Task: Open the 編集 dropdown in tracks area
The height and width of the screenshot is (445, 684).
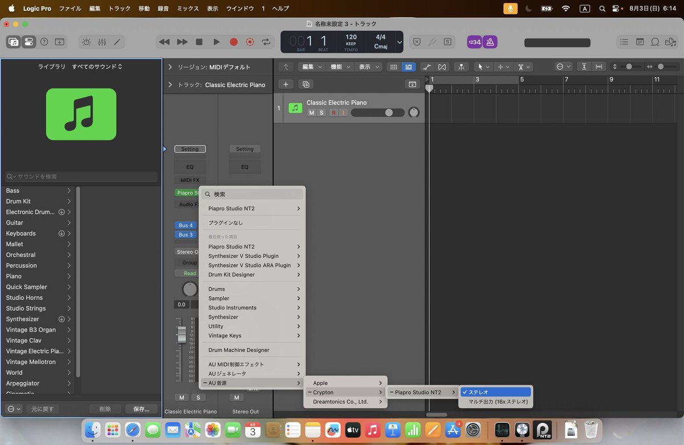Action: click(311, 67)
